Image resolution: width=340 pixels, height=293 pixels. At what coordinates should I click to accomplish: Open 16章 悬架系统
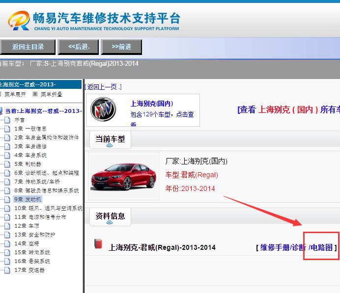pos(32,261)
